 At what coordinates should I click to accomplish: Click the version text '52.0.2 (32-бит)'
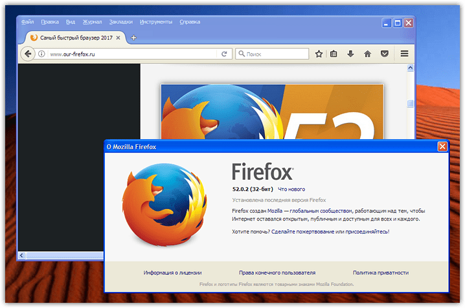[x=253, y=189]
